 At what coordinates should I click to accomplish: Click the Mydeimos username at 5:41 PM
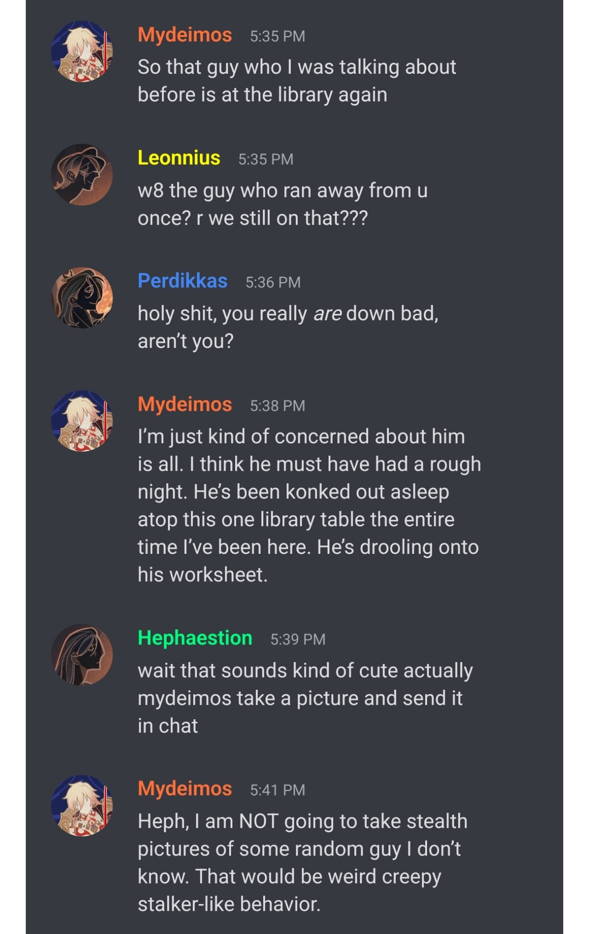(x=185, y=789)
